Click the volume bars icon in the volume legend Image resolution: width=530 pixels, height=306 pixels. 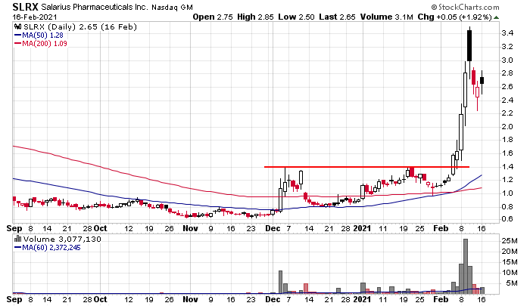point(17,240)
